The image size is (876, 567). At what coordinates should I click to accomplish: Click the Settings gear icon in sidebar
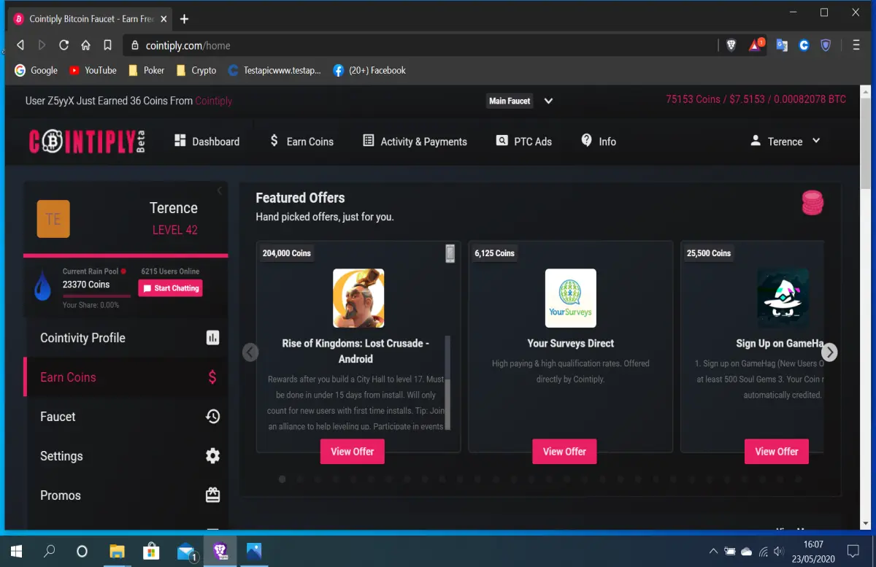(212, 456)
